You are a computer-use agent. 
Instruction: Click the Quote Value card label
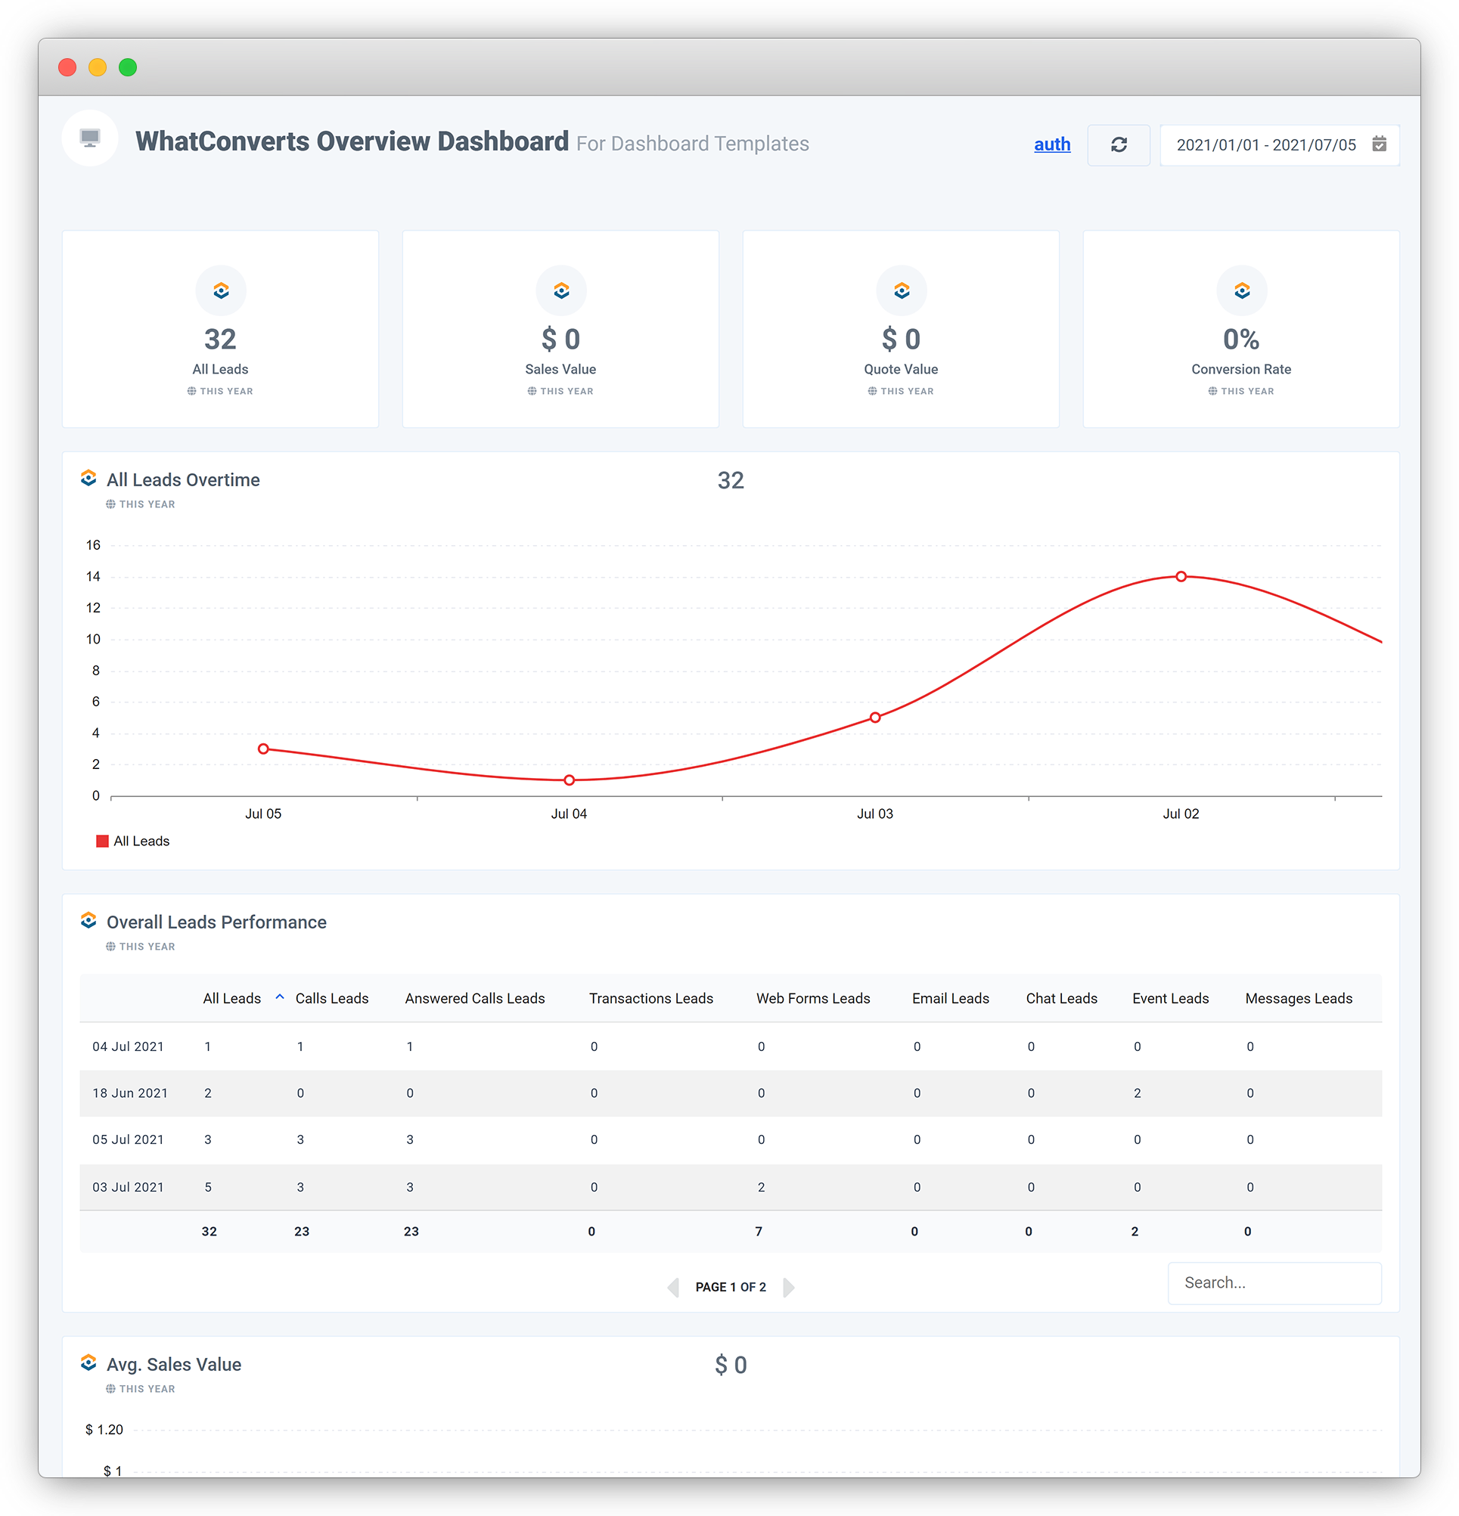point(902,369)
